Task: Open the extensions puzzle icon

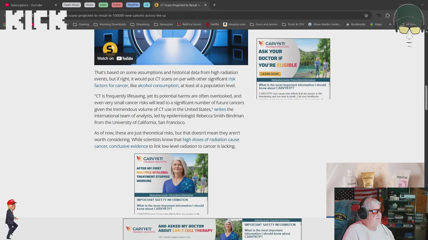Action: point(388,15)
